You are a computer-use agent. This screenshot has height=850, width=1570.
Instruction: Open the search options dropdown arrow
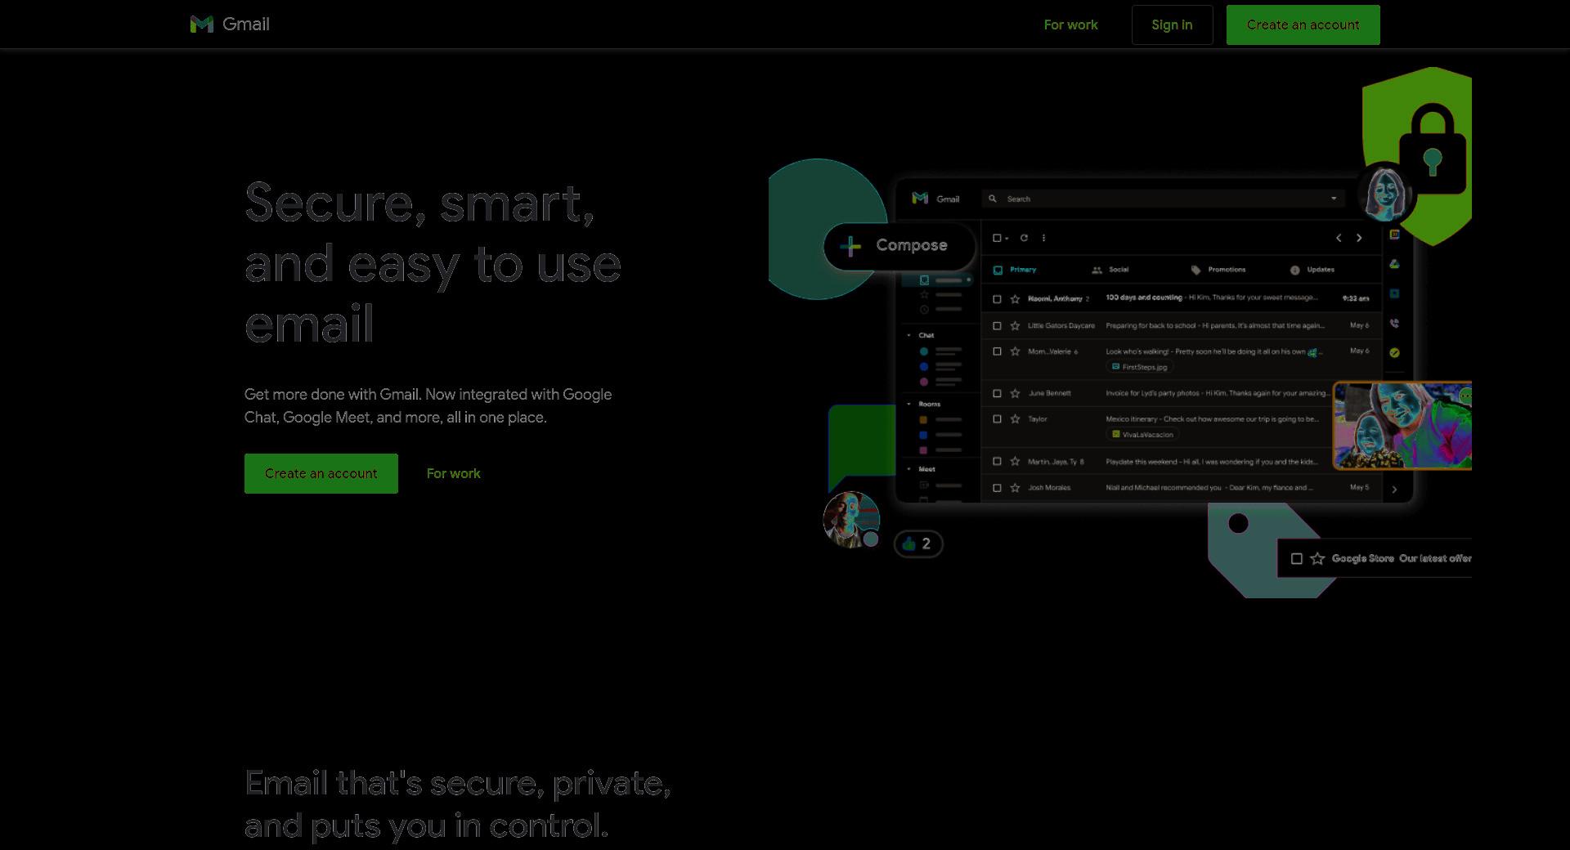[x=1334, y=199]
